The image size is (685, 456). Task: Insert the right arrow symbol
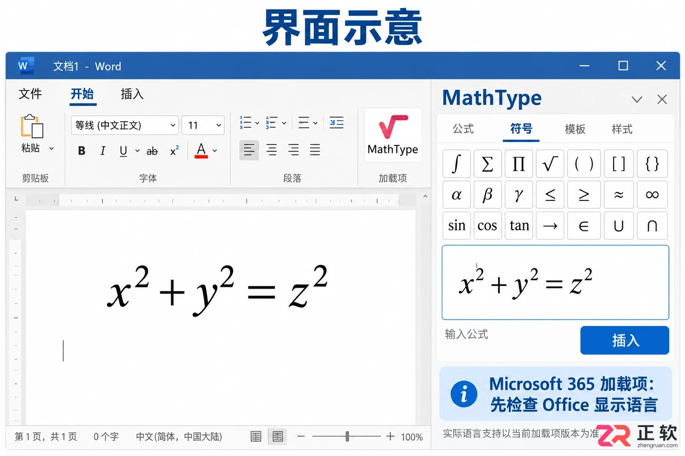[550, 226]
